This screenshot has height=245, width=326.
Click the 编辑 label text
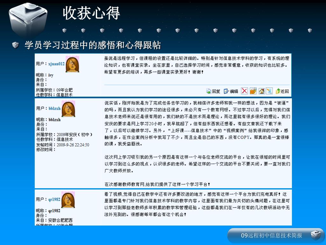234,92
